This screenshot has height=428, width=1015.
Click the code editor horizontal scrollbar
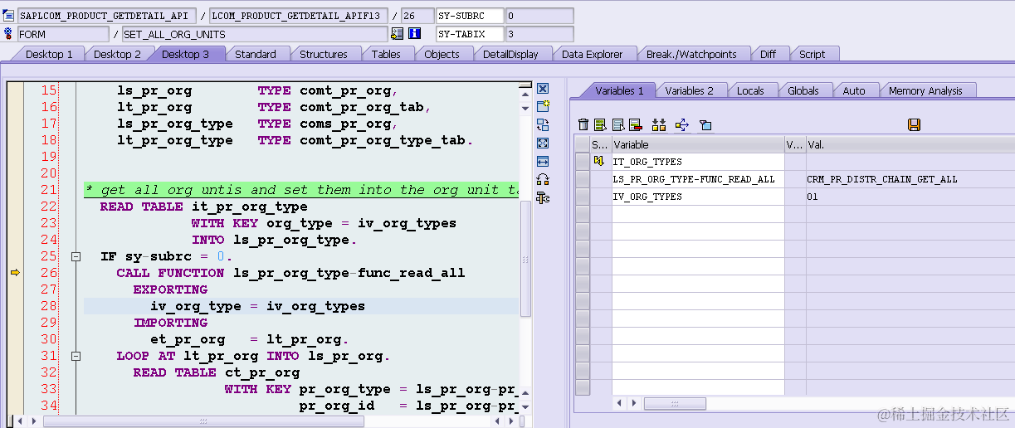[203, 421]
